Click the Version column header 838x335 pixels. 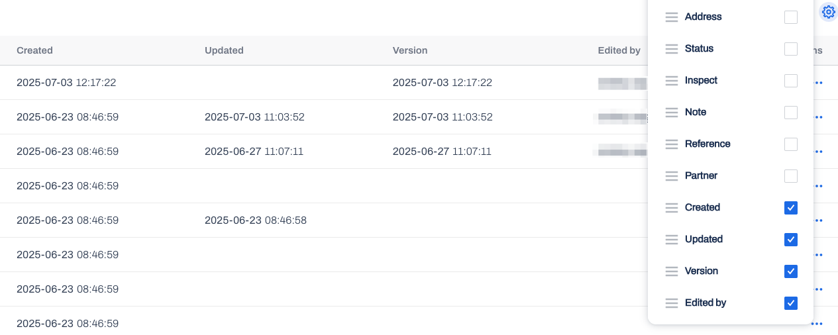point(410,50)
